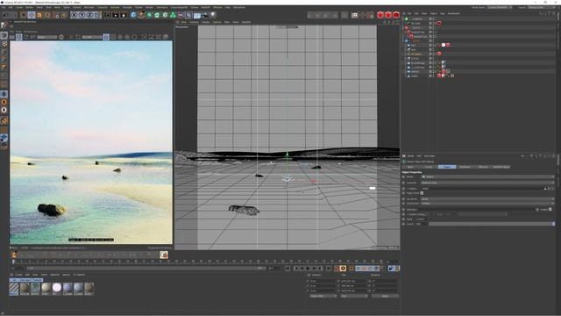Image resolution: width=561 pixels, height=316 pixels.
Task: Click the highlighted start-render icon in RenderView toolbar
Action: click(19, 37)
